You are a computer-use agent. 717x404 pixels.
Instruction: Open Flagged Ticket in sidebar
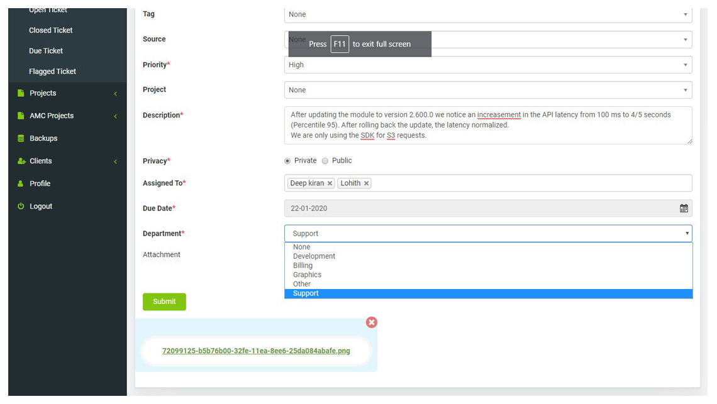[53, 71]
